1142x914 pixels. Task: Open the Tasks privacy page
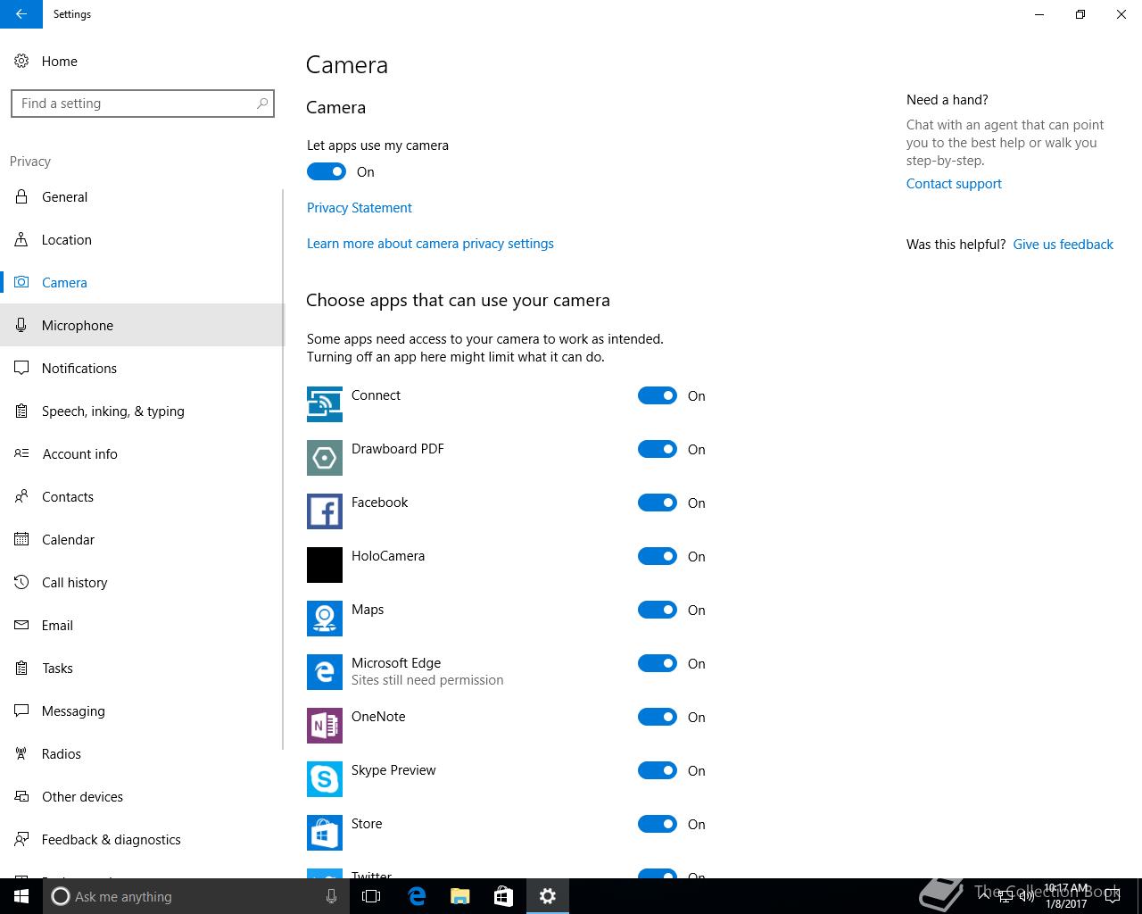[x=141, y=668]
